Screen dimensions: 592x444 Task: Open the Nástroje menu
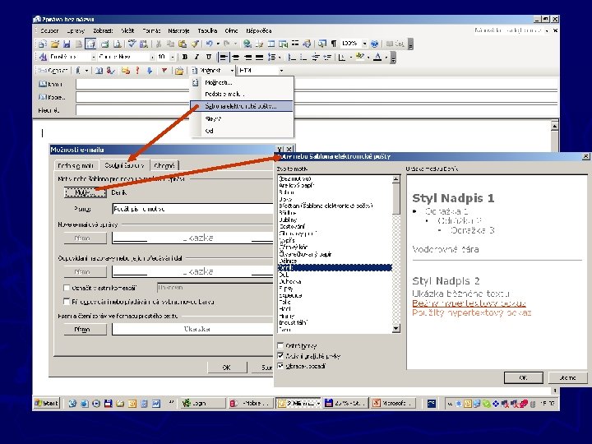[x=178, y=31]
